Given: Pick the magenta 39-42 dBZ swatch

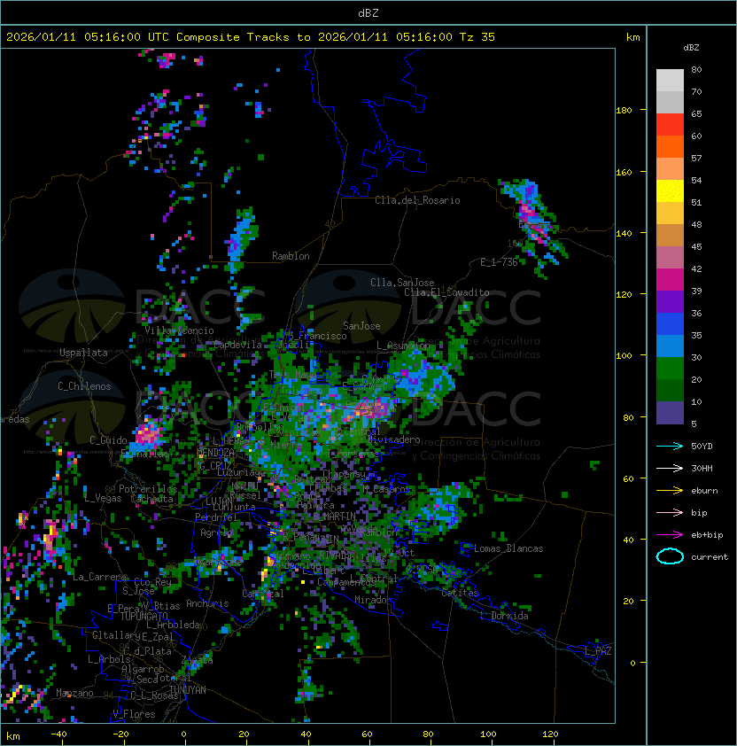Looking at the screenshot, I should [x=670, y=280].
